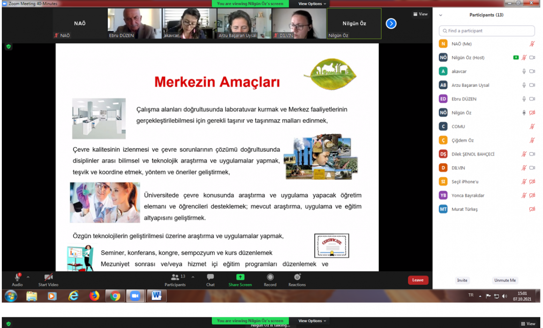Open Google Chrome from taskbar

[x=115, y=296]
